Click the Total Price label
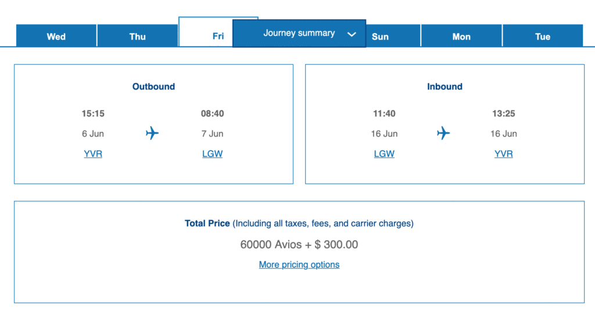595x311 pixels. 207,223
